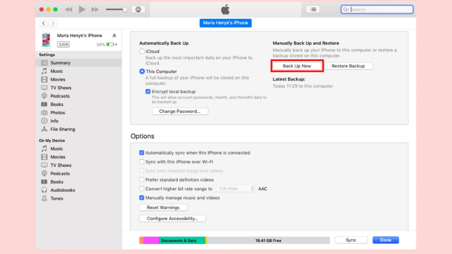Enable Sync with this iPhone over Wi-Fi

(x=142, y=162)
